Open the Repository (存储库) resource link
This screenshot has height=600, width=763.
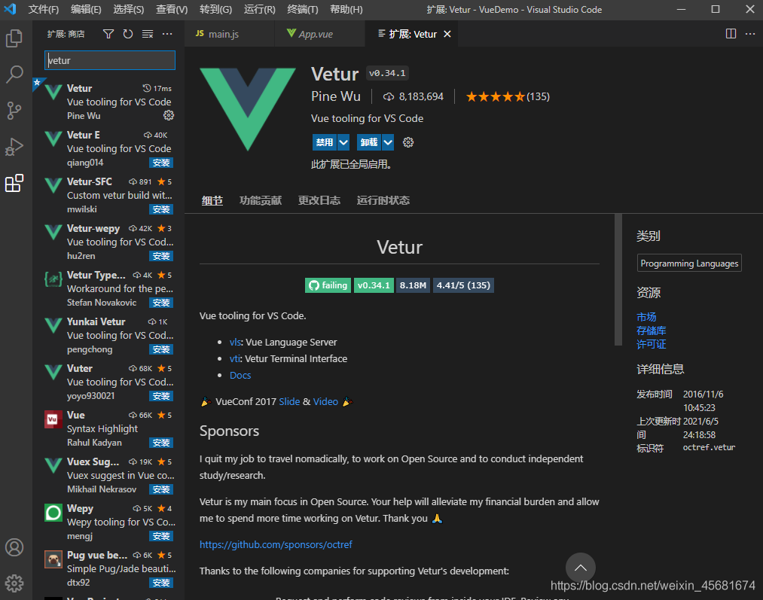pyautogui.click(x=651, y=330)
